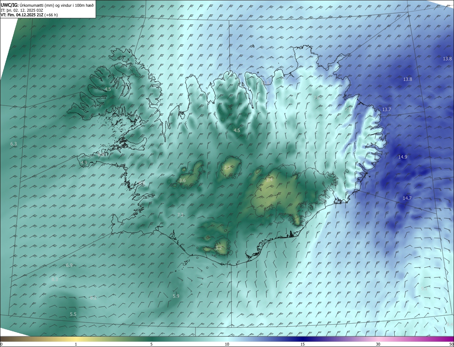This screenshot has height=347, width=454.
Task: Select the 7.3 value in southwest Iceland
Action: [x=180, y=215]
